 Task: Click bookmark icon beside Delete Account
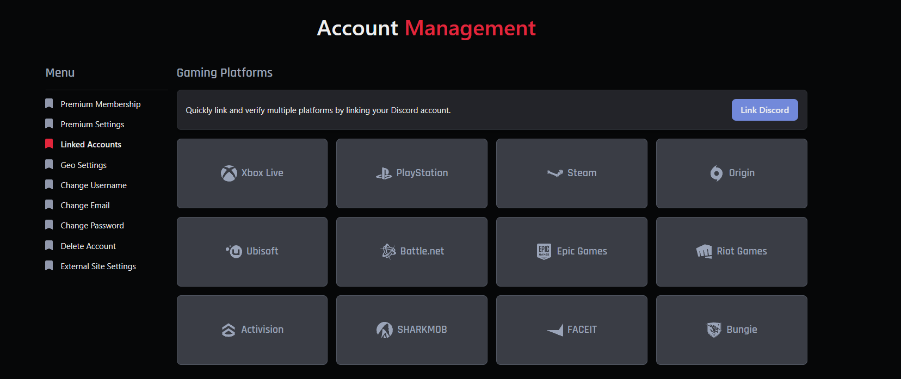click(x=49, y=245)
